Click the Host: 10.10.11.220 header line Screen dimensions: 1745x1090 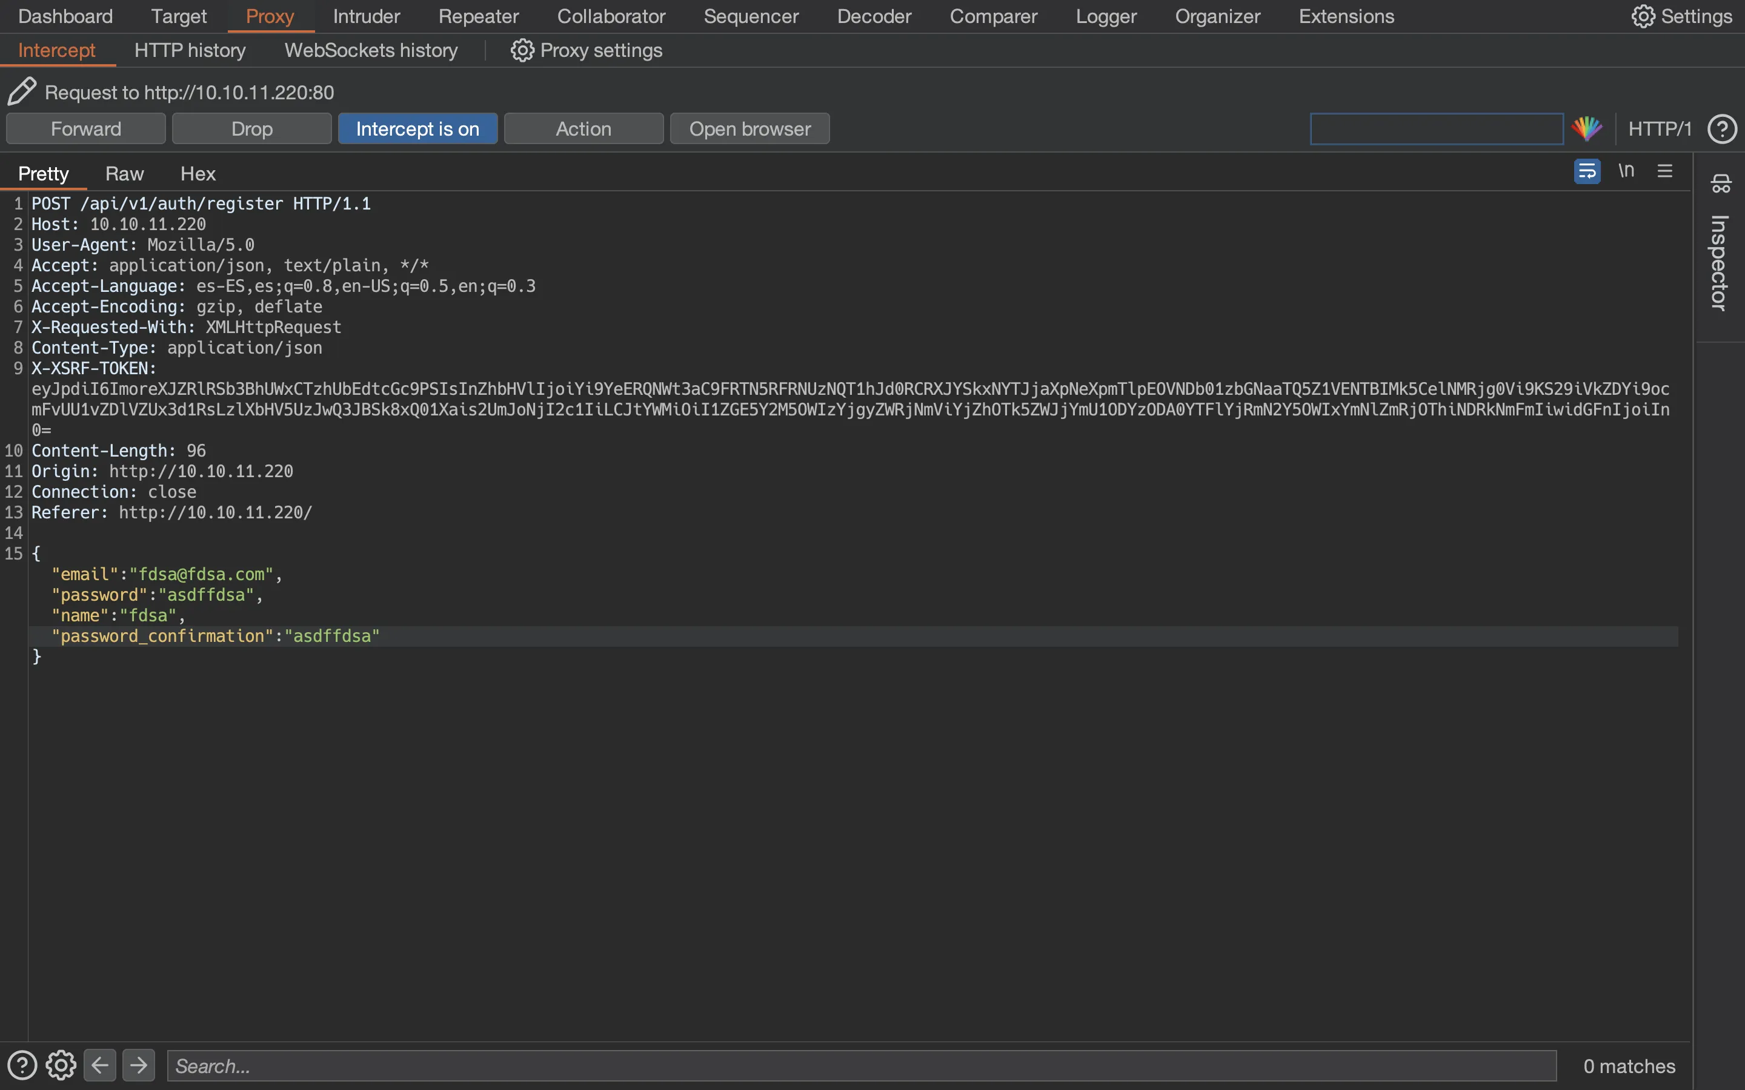tap(118, 224)
